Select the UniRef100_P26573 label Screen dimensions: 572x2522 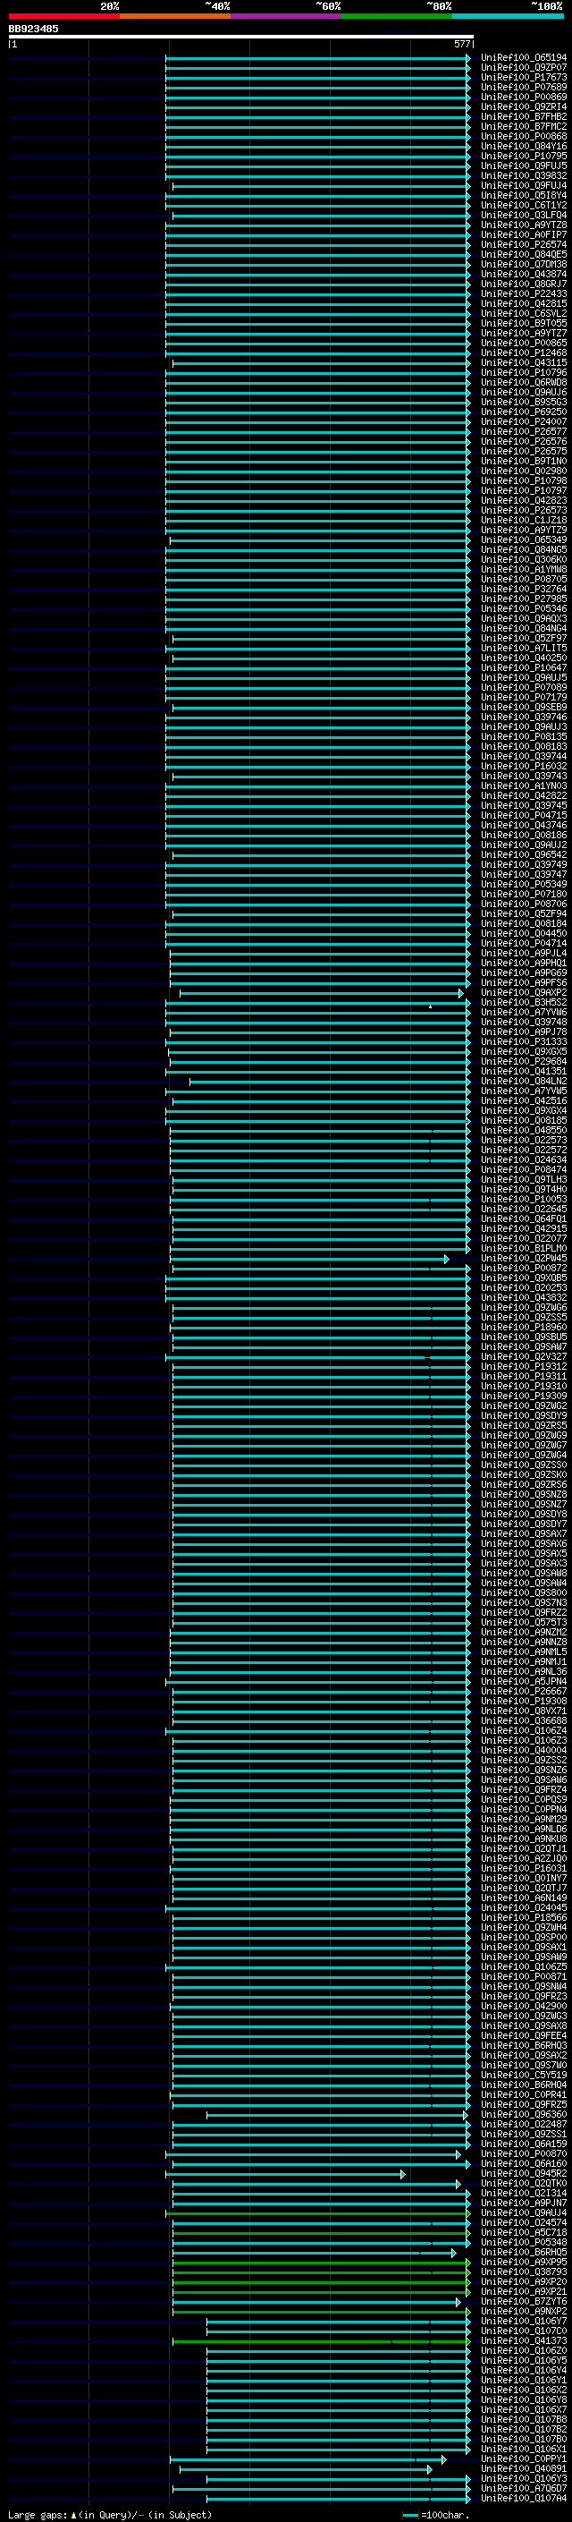(x=524, y=510)
